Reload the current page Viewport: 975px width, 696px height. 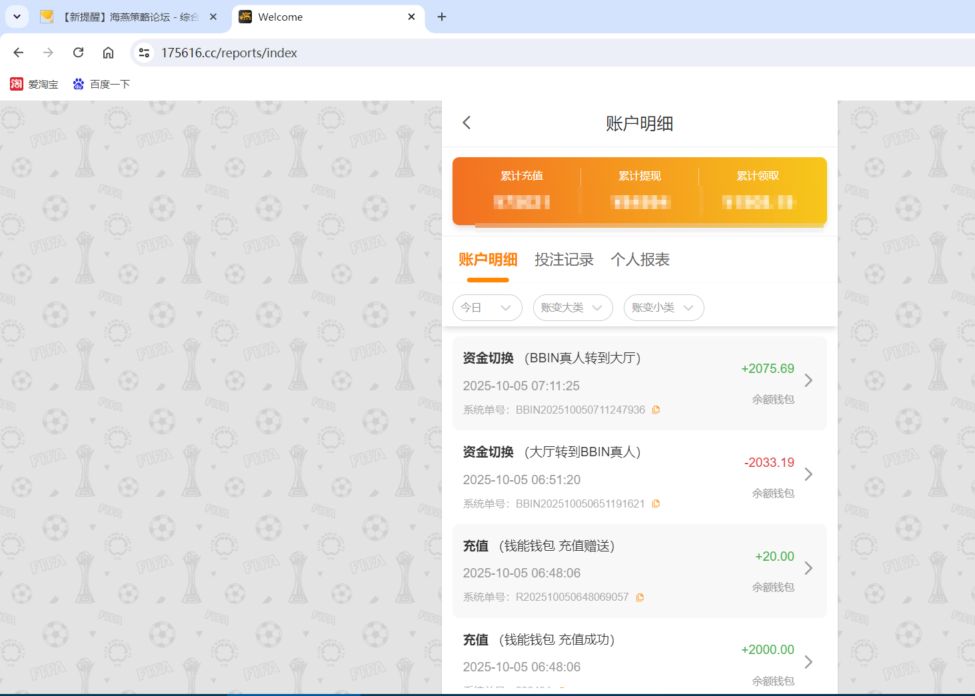click(x=78, y=52)
